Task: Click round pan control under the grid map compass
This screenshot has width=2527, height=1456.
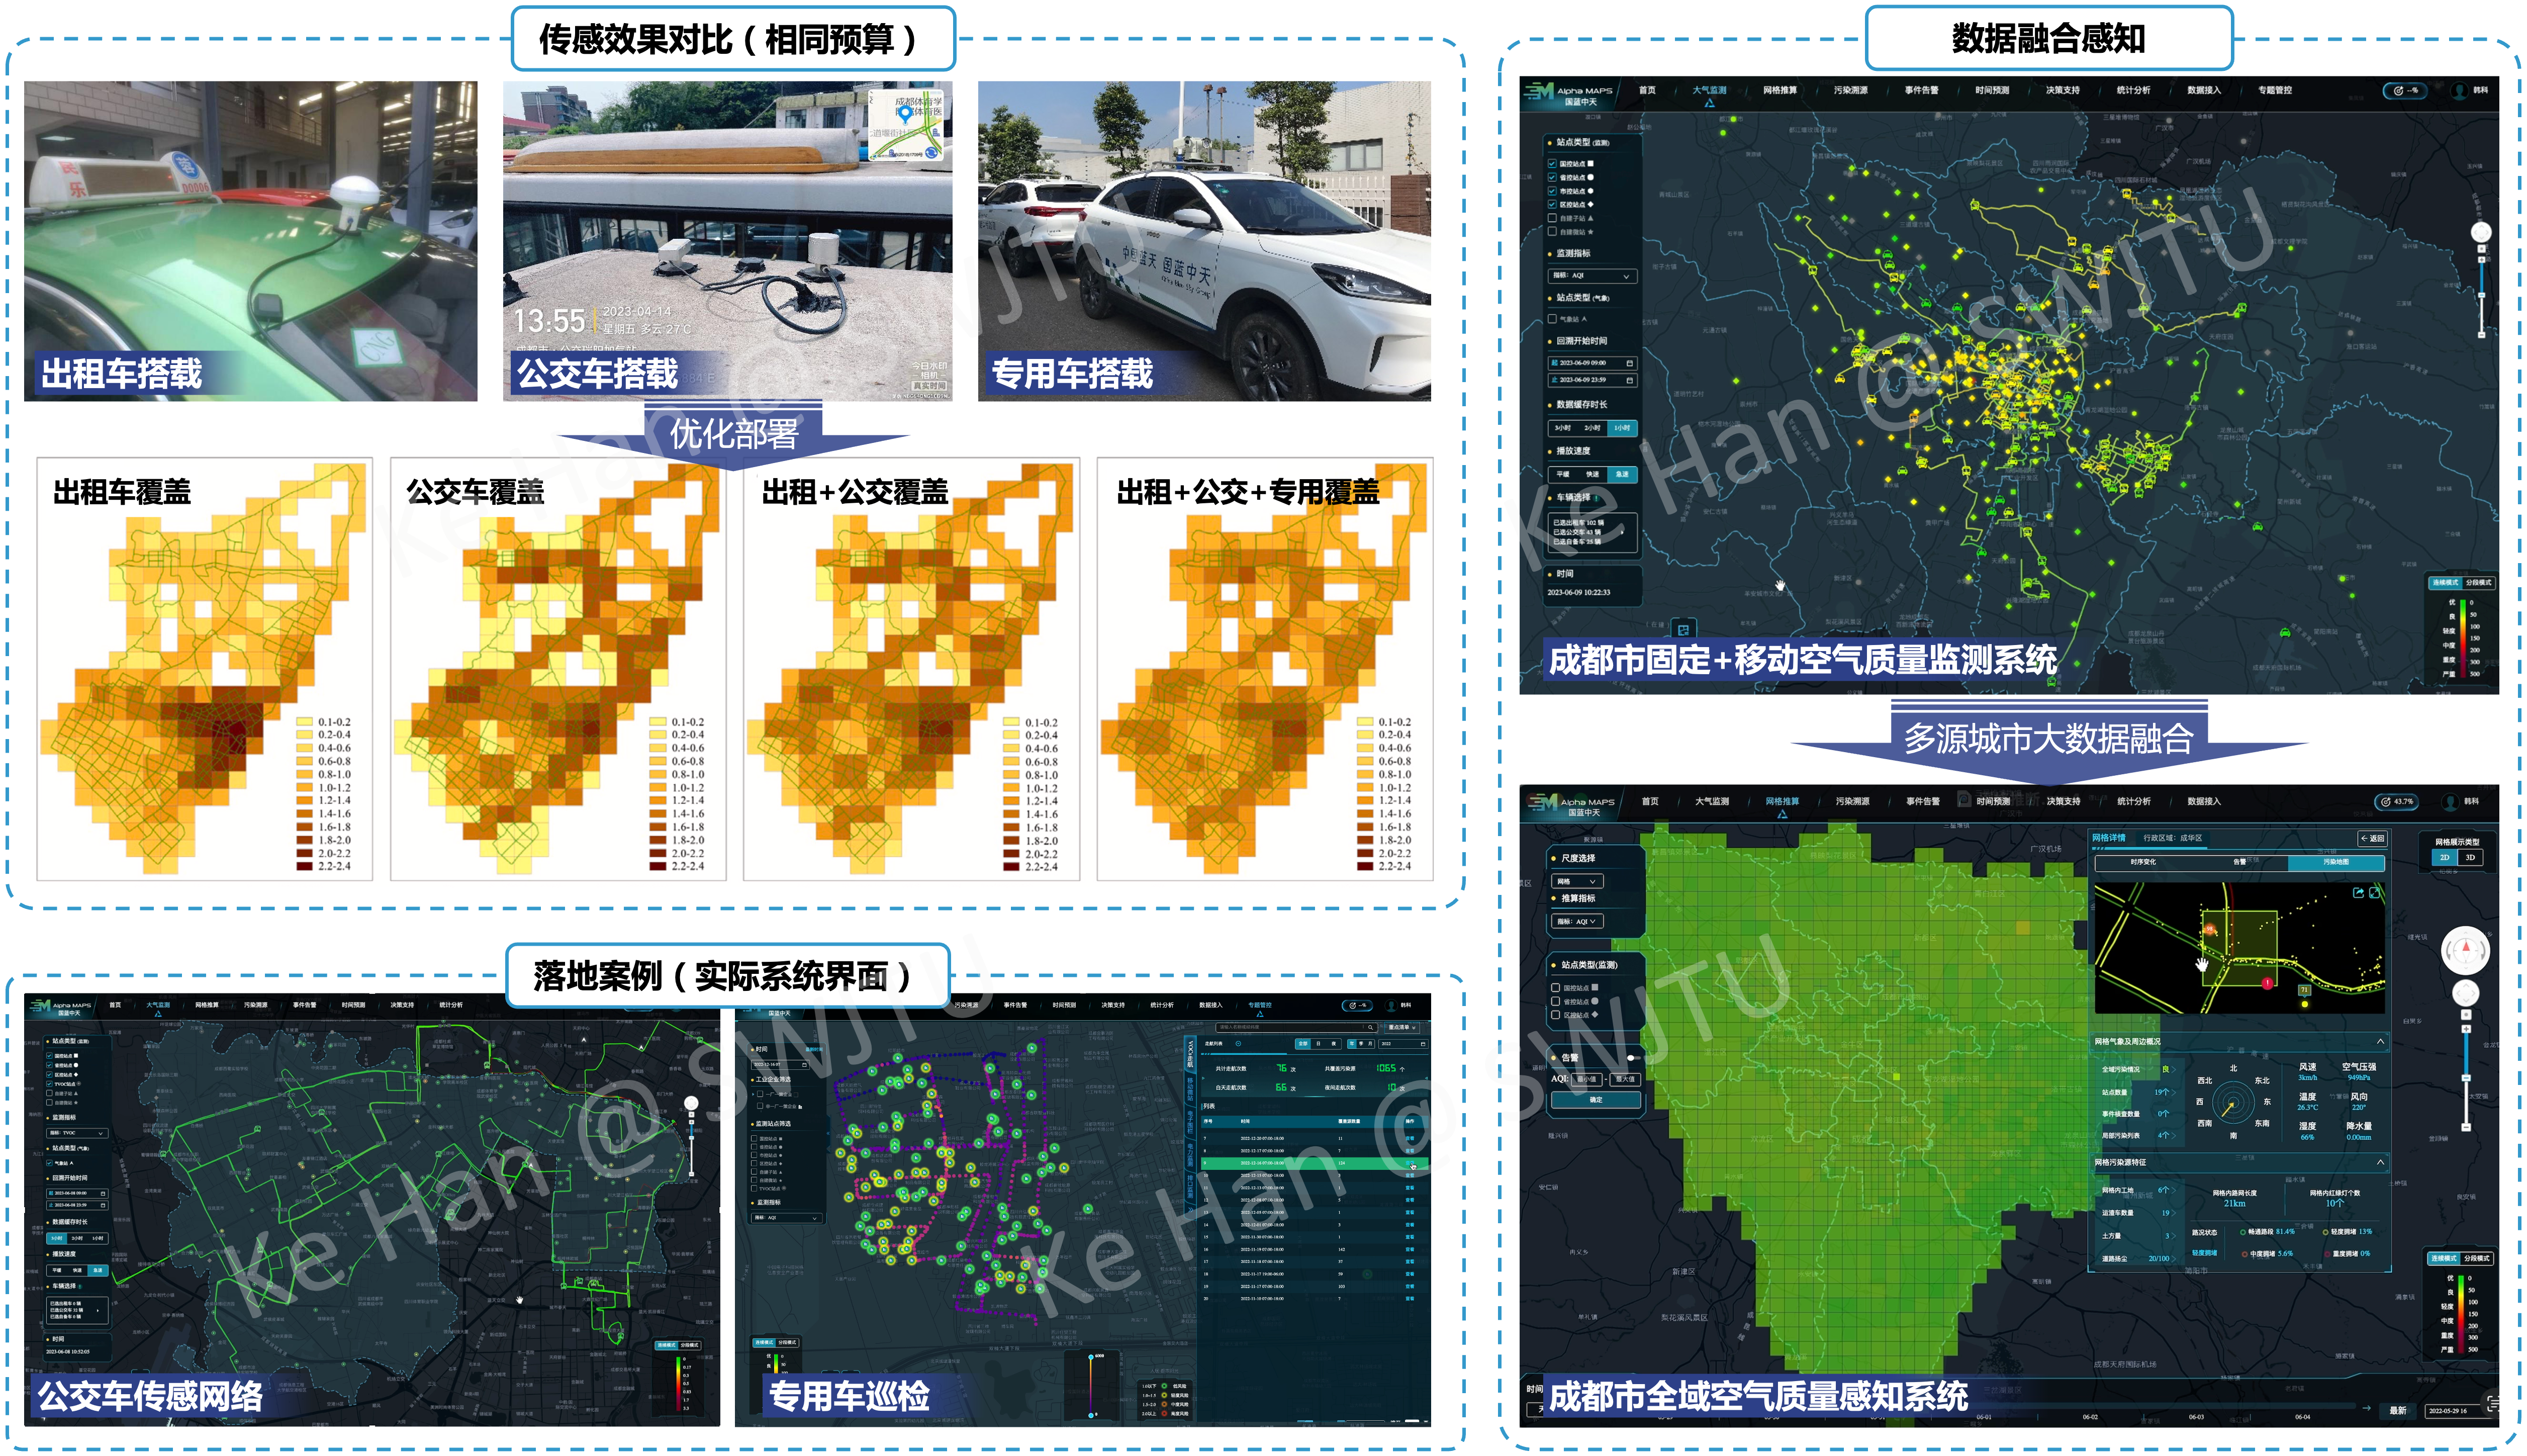Action: [x=2466, y=993]
